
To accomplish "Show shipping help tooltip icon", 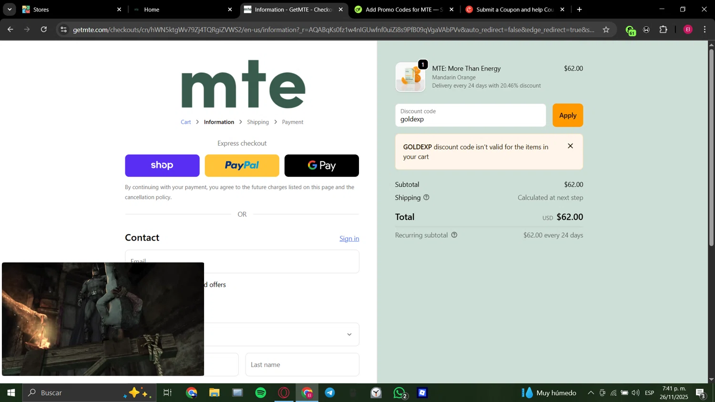I will pyautogui.click(x=426, y=197).
